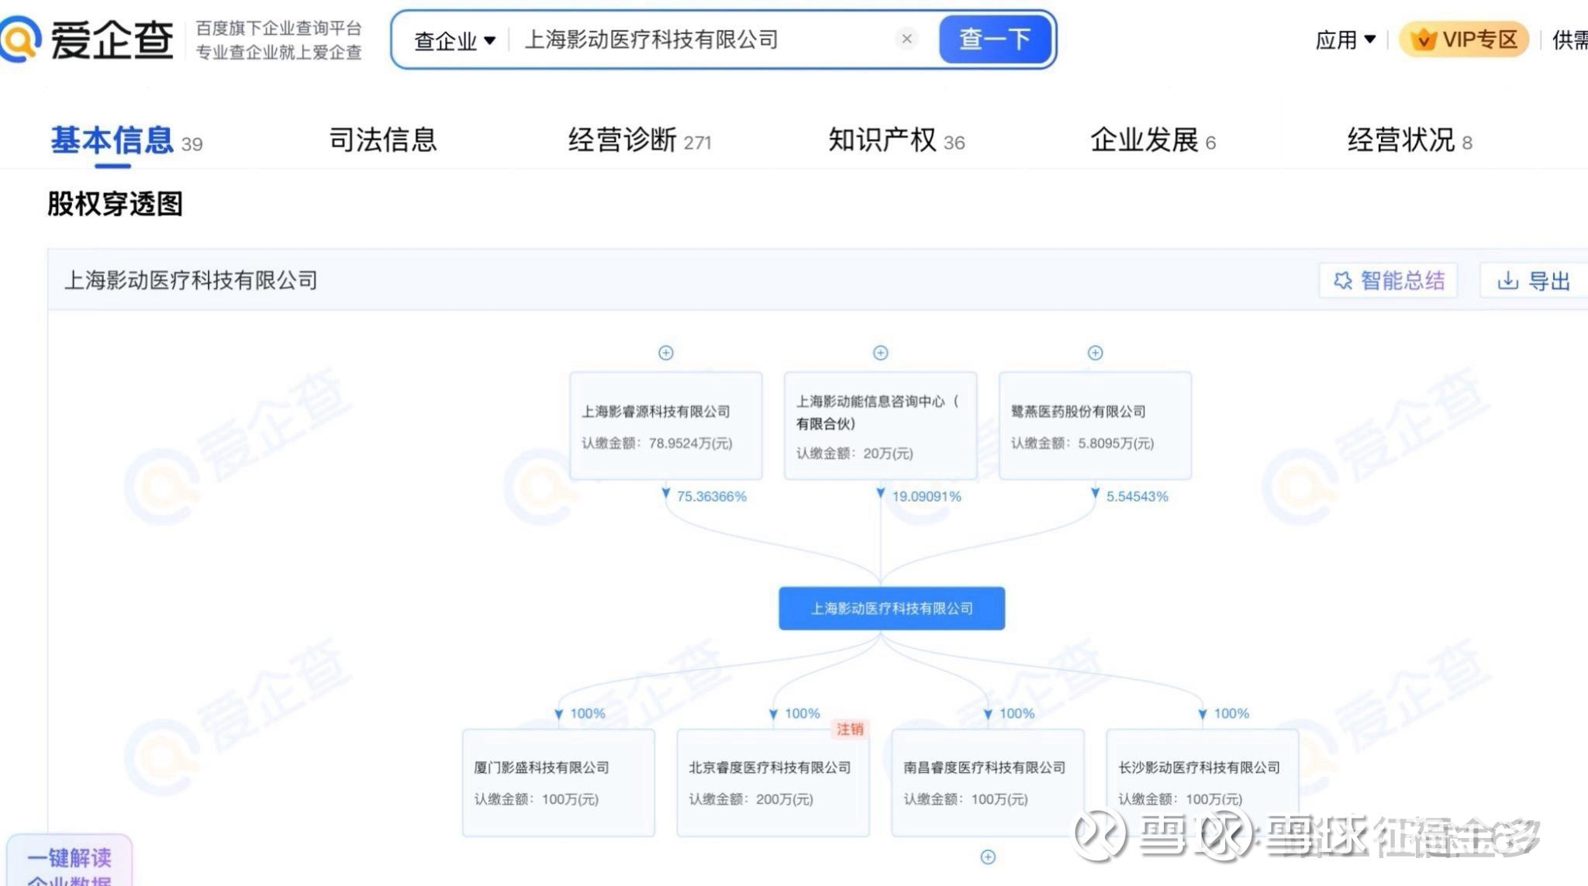Expand plus icon below 南昌睿度医疗科技有限公司
The height and width of the screenshot is (886, 1588).
tap(987, 857)
